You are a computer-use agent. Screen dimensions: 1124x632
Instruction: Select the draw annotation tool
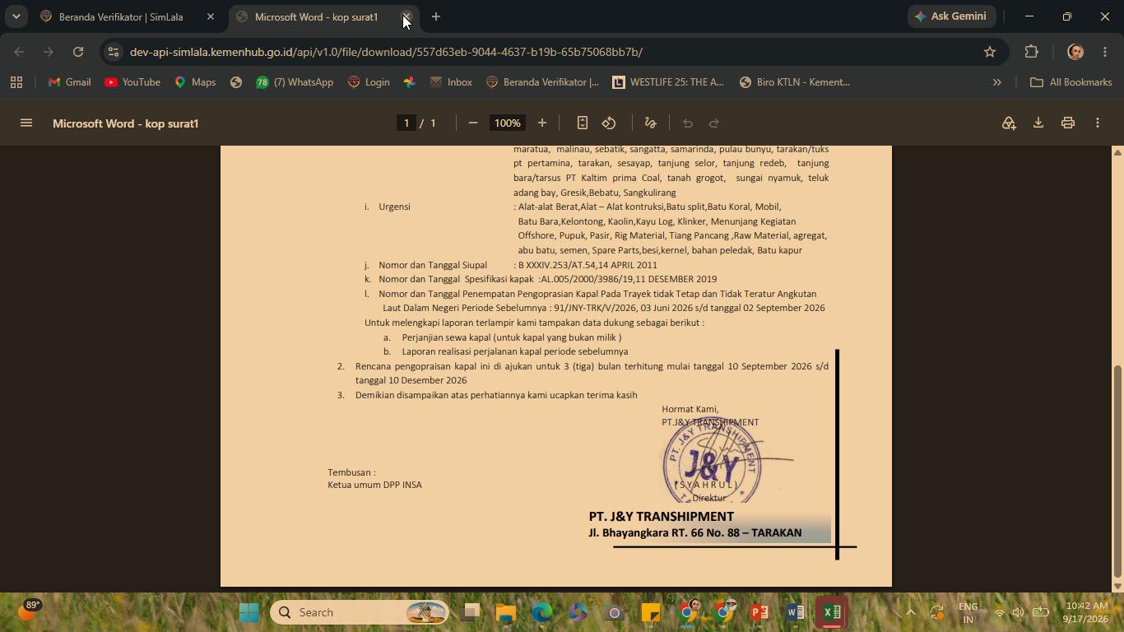pos(650,123)
